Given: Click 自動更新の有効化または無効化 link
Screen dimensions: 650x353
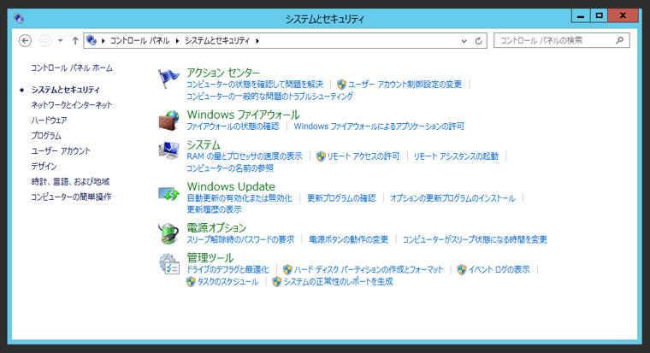Looking at the screenshot, I should (x=239, y=198).
